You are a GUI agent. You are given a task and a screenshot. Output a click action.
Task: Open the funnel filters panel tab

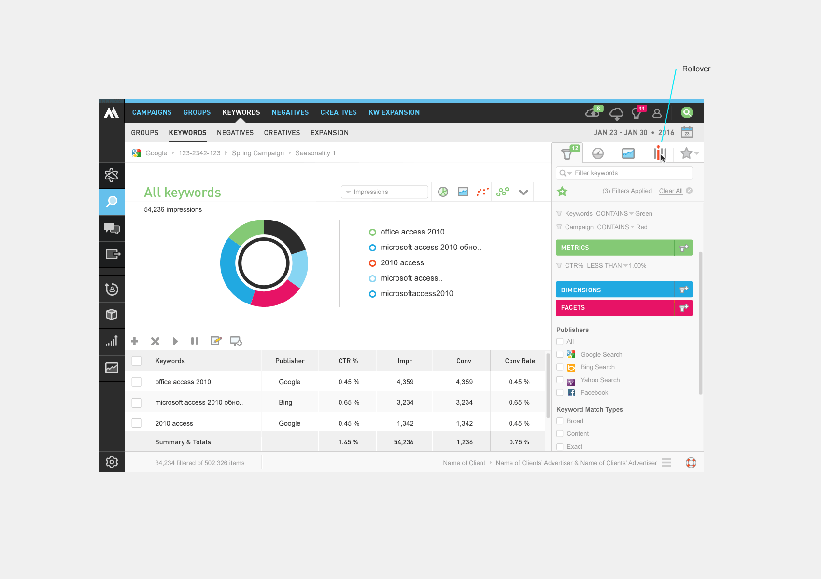coord(567,153)
